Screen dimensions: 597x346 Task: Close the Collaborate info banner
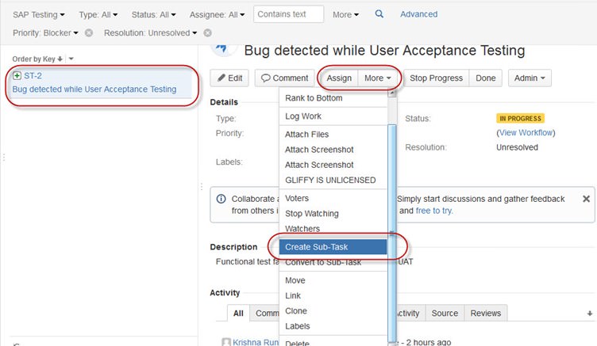click(586, 199)
